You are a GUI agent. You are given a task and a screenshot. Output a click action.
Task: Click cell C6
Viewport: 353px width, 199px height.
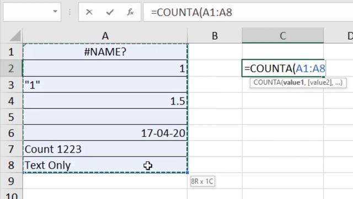coord(283,133)
